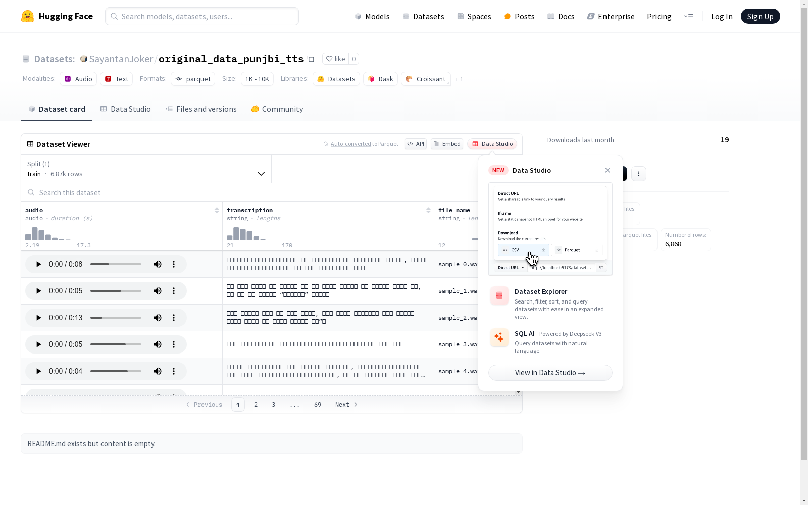
Task: Open the Files and versions tab
Action: tap(201, 109)
